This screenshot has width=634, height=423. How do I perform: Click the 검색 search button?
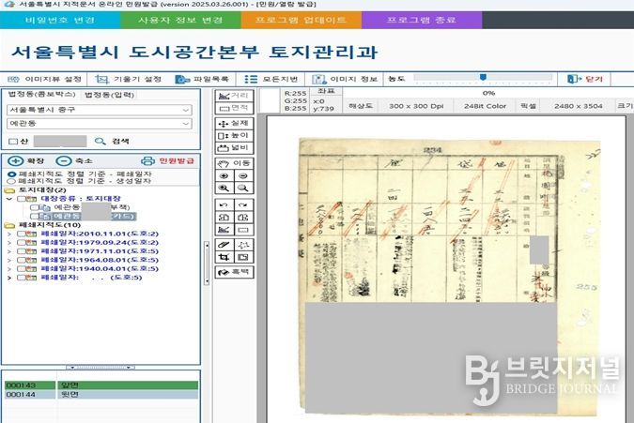pyautogui.click(x=112, y=142)
